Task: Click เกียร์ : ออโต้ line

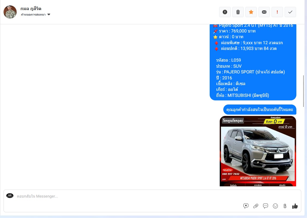Action: click(x=227, y=89)
